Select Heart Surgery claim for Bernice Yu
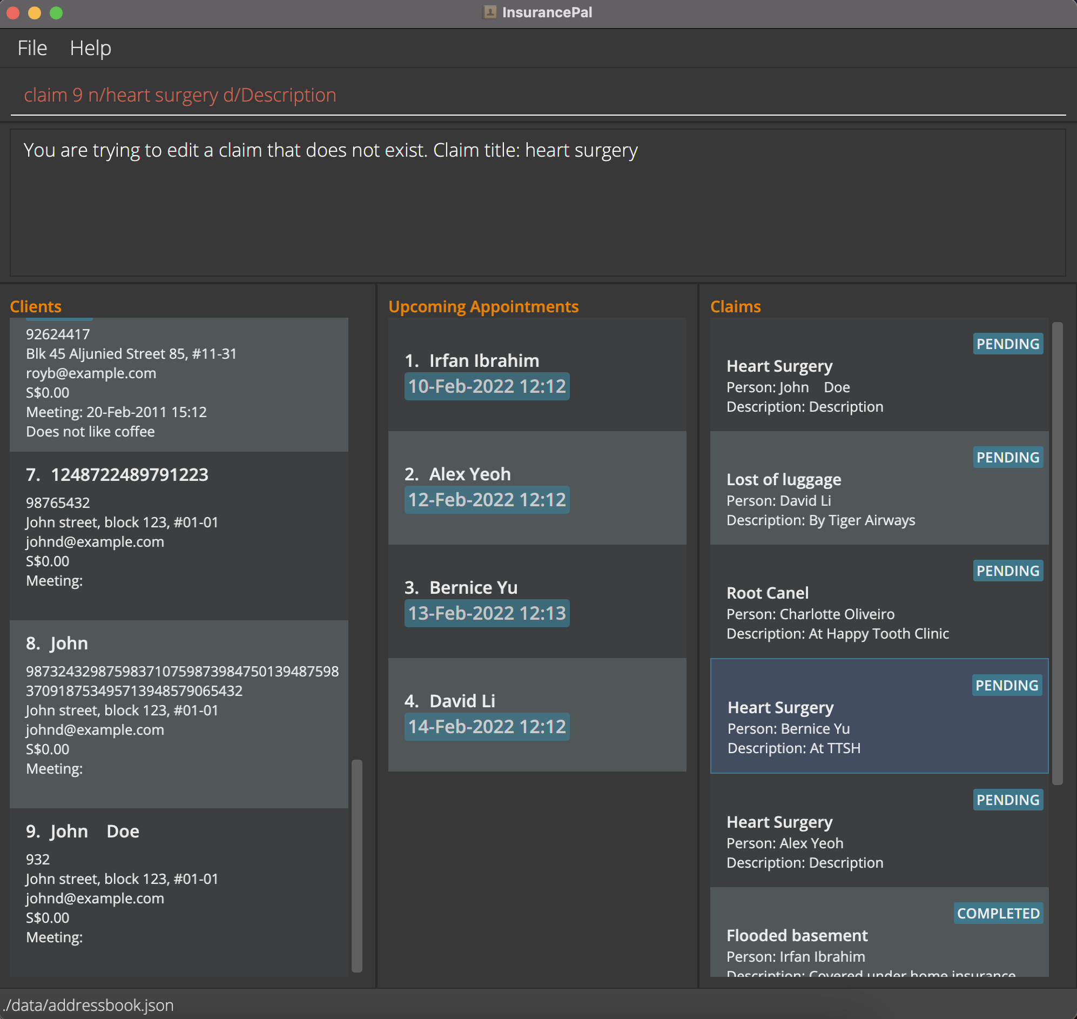The height and width of the screenshot is (1019, 1077). (879, 716)
